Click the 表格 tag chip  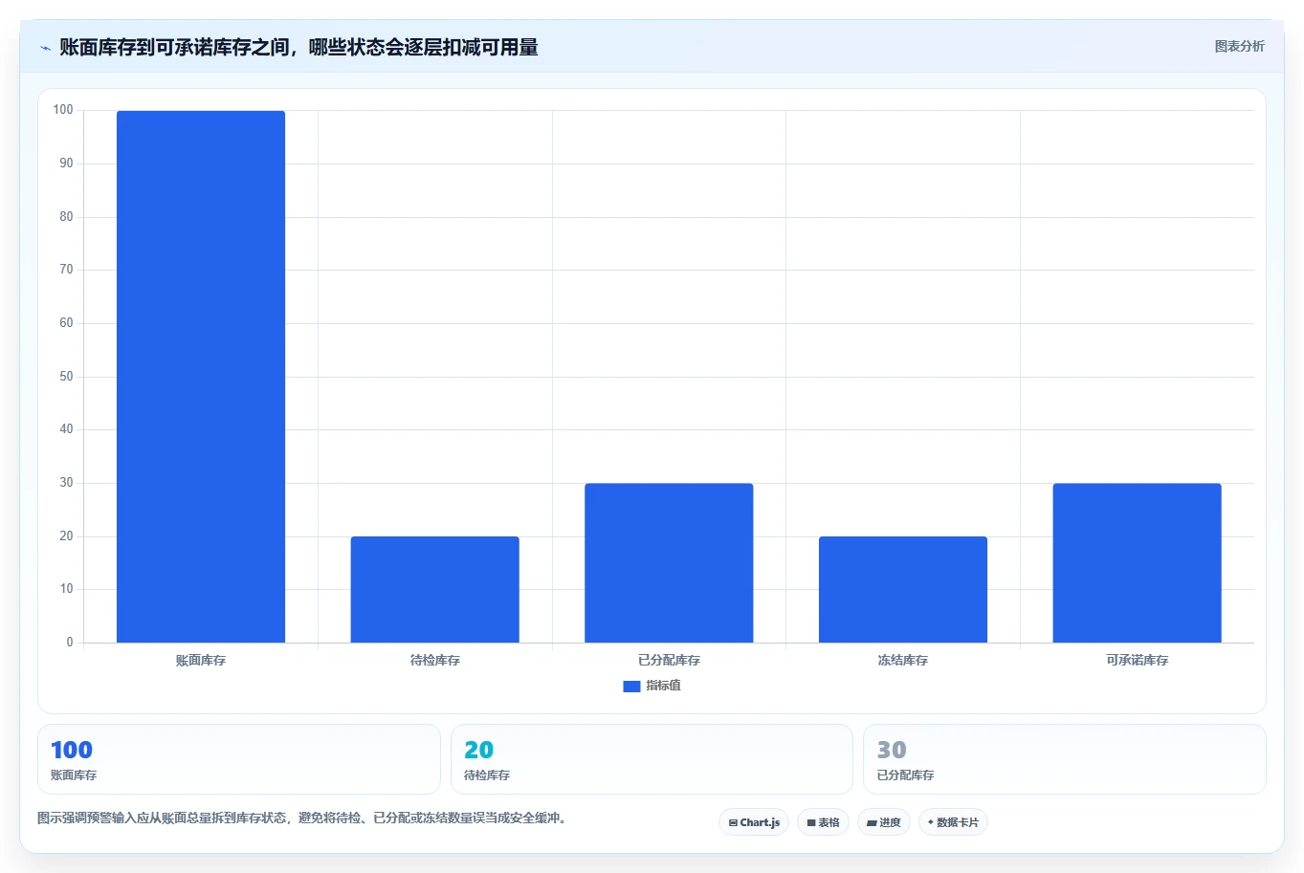click(823, 822)
